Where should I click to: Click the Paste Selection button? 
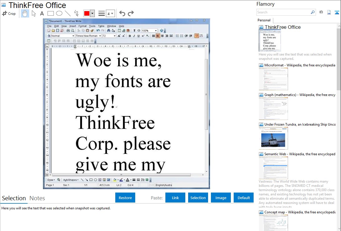[198, 198]
